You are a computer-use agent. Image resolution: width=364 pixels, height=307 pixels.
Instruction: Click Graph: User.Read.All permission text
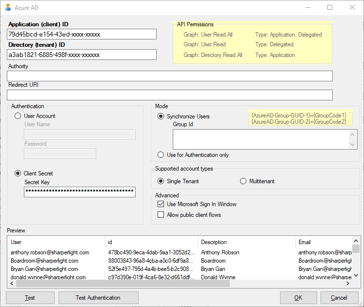coord(208,35)
